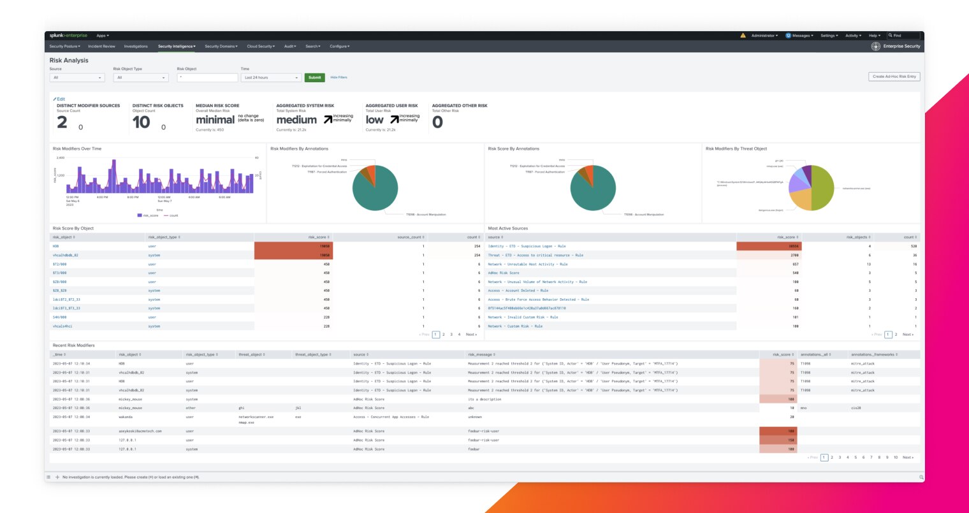Open the Settings menu dropdown
Viewport: 969px width, 513px height.
[x=829, y=36]
